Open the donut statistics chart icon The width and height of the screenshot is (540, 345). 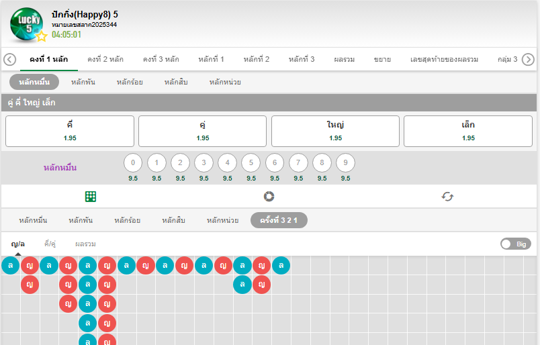tap(269, 196)
